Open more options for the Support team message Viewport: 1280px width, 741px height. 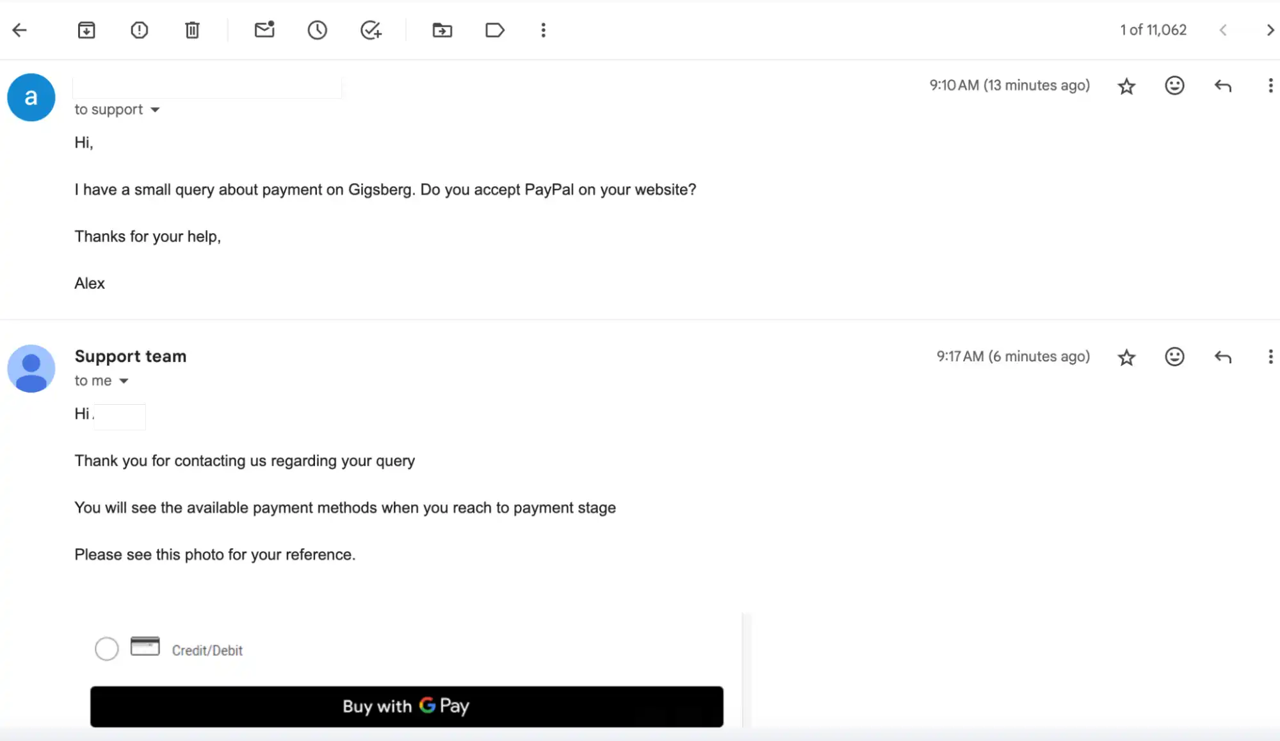click(1270, 357)
